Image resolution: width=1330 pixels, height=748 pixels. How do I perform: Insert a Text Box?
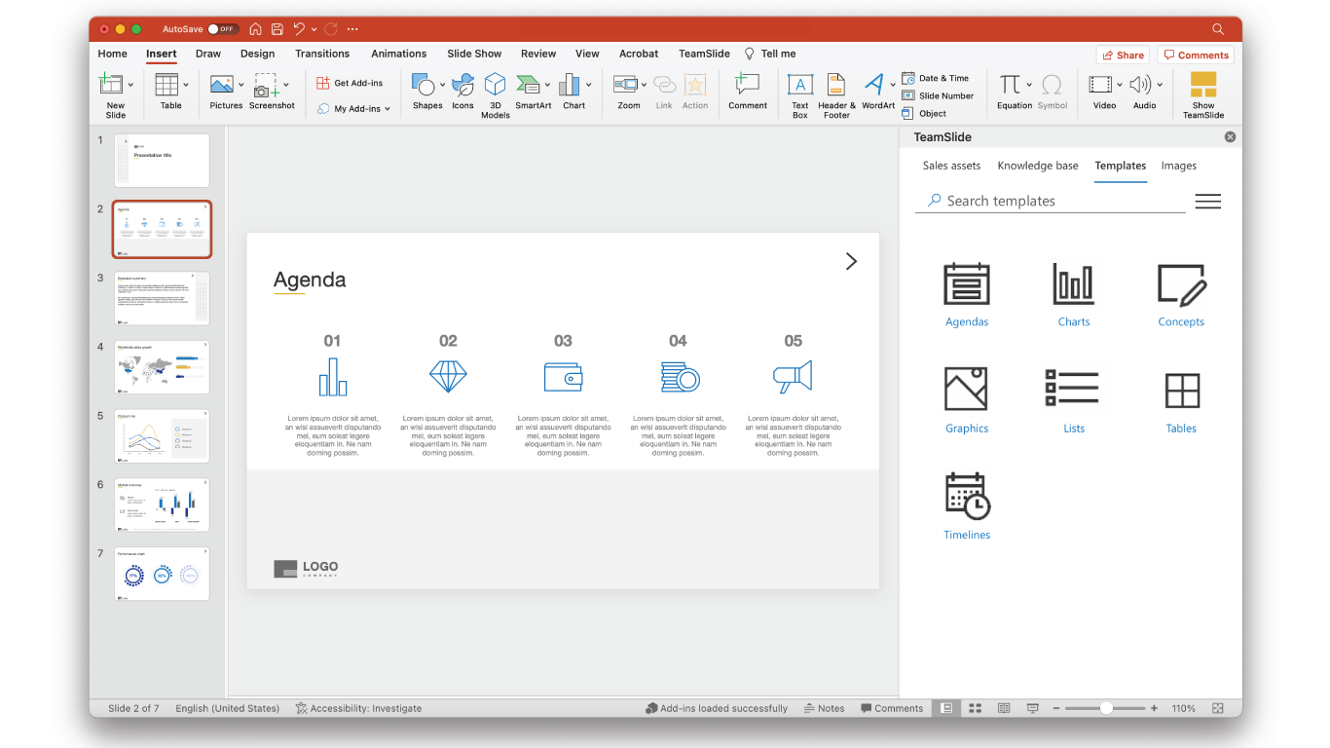[800, 94]
